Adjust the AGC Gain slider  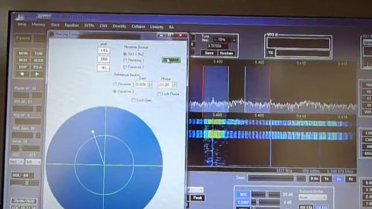(26, 135)
